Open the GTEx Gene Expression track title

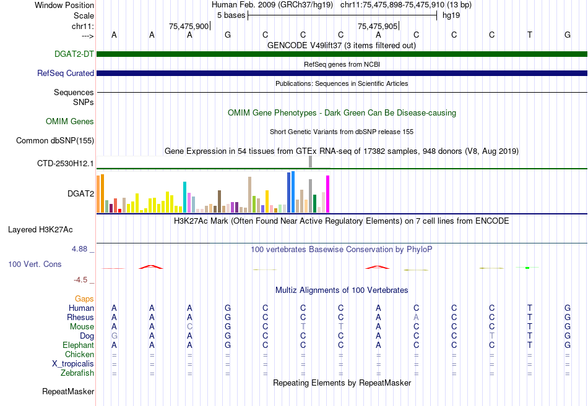(x=342, y=151)
